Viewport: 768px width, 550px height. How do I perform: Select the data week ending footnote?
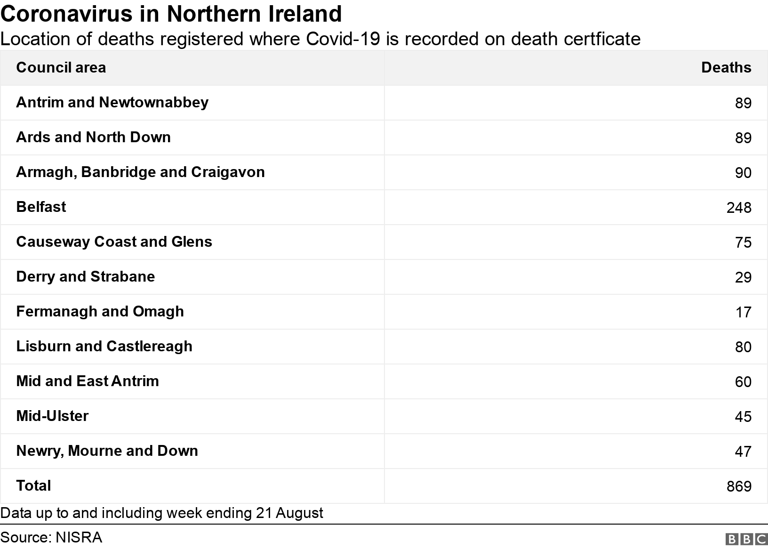coord(162,513)
